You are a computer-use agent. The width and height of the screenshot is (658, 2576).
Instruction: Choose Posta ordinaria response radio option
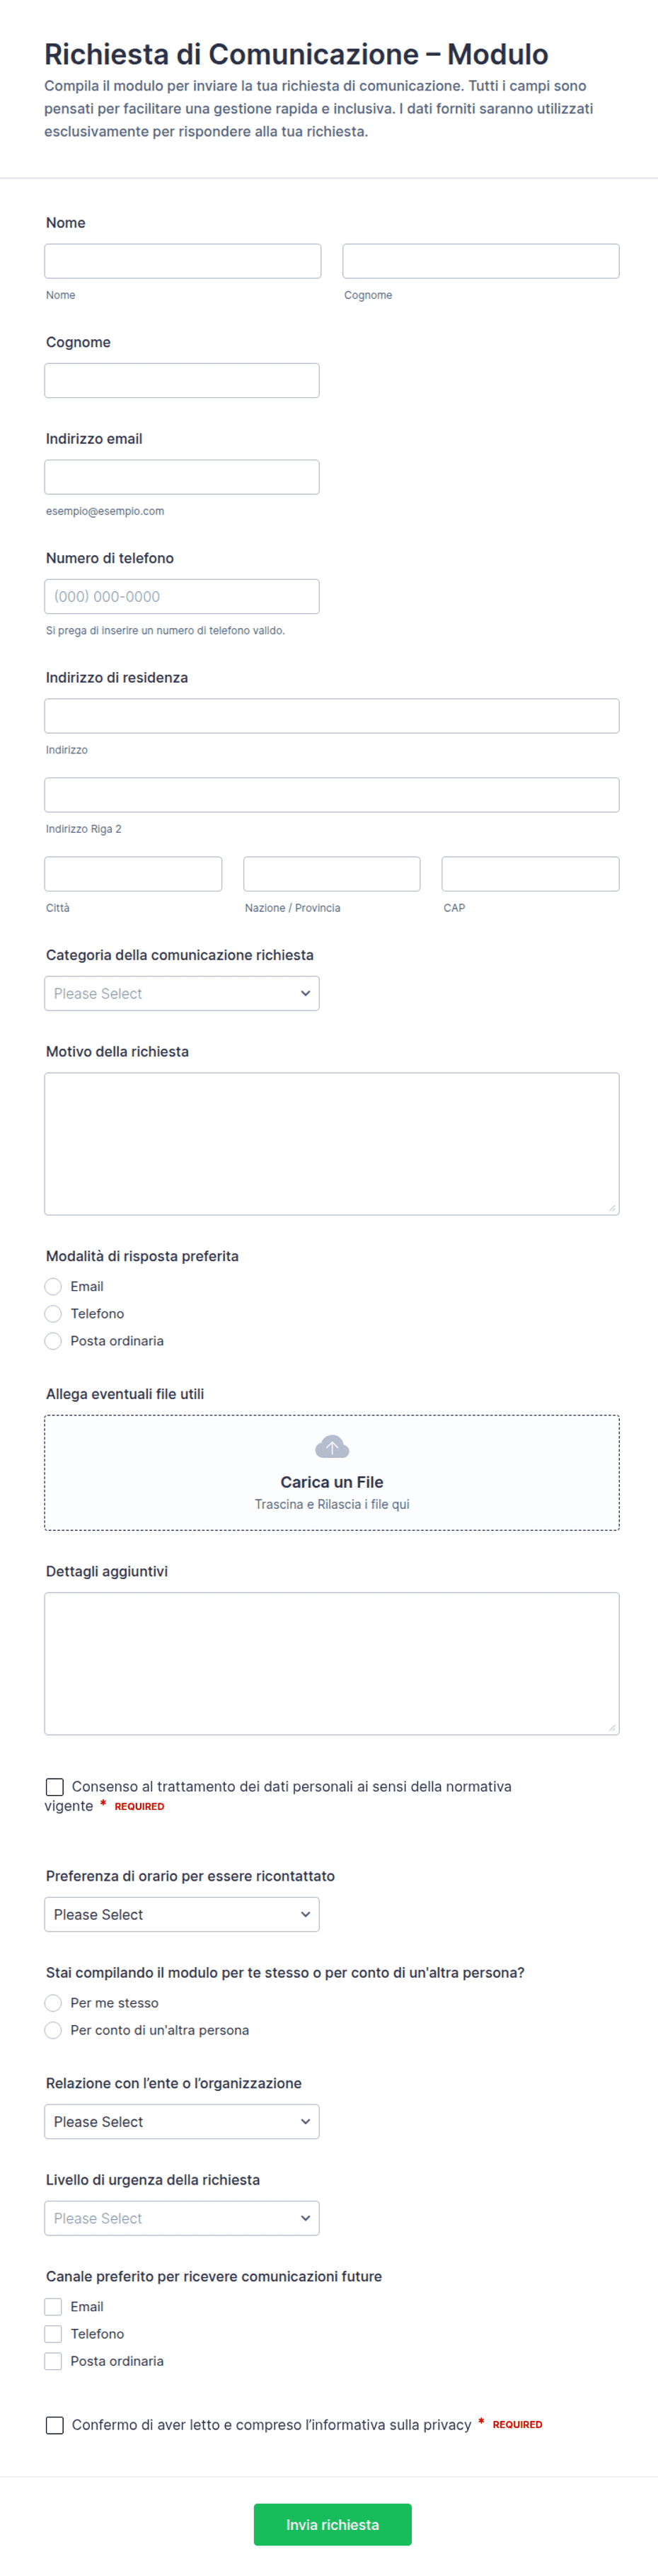click(53, 1341)
